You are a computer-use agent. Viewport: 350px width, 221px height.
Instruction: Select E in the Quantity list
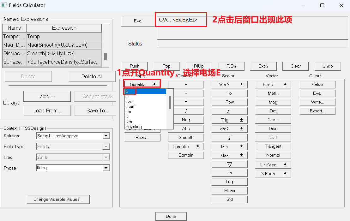pyautogui.click(x=145, y=91)
